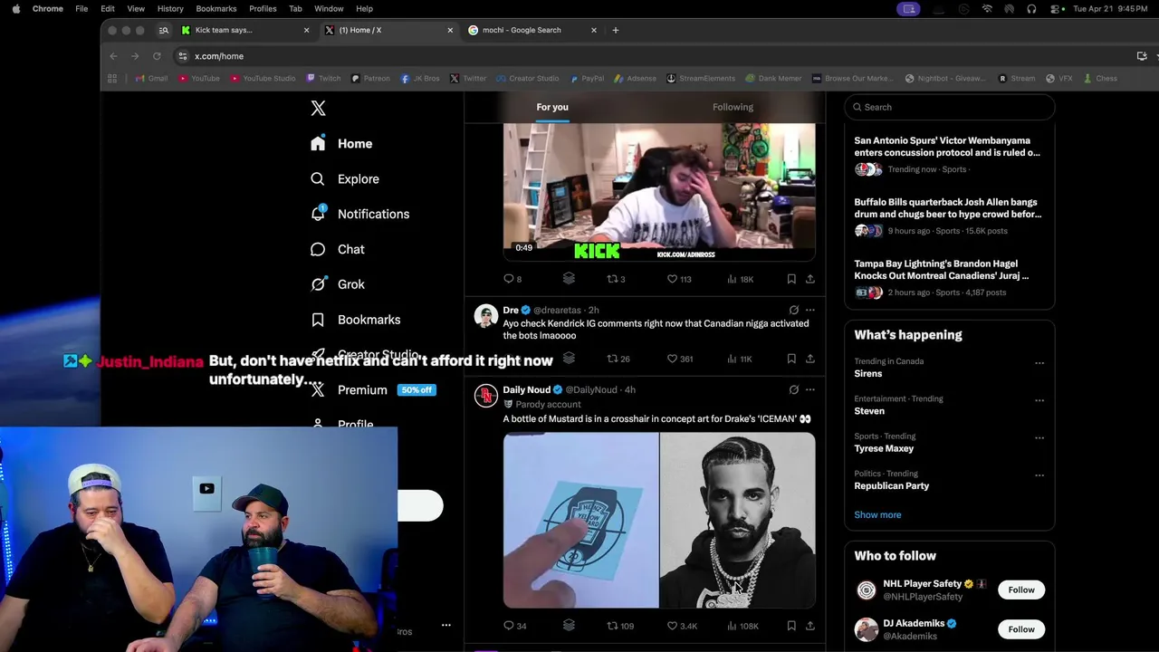Screen dimensions: 1159x652
Task: Repost the Kick video post
Action: click(x=616, y=279)
